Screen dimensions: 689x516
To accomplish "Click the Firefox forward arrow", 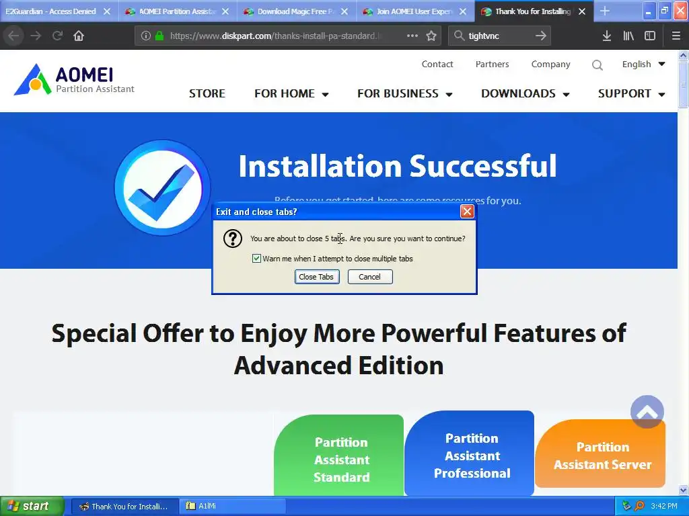I will click(36, 36).
